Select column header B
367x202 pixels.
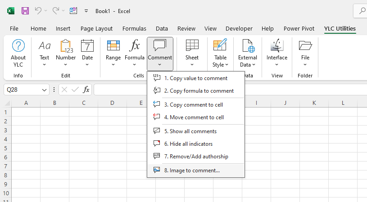(x=54, y=103)
